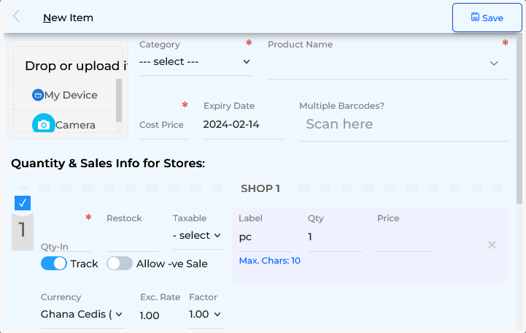Open the Factor dropdown

tap(205, 314)
